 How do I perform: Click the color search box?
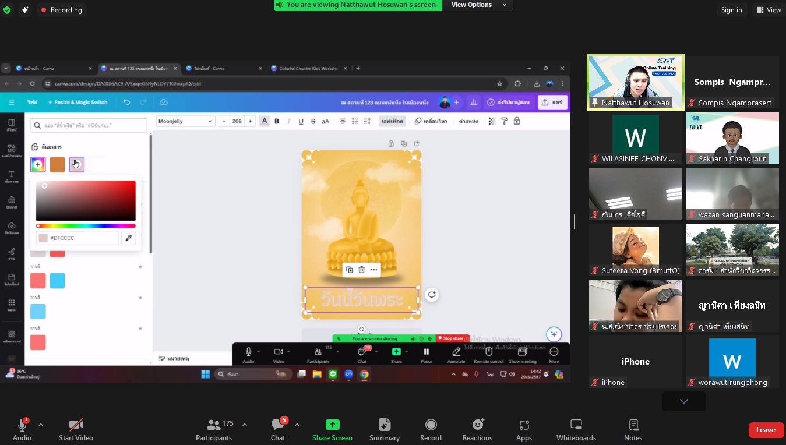tap(89, 125)
